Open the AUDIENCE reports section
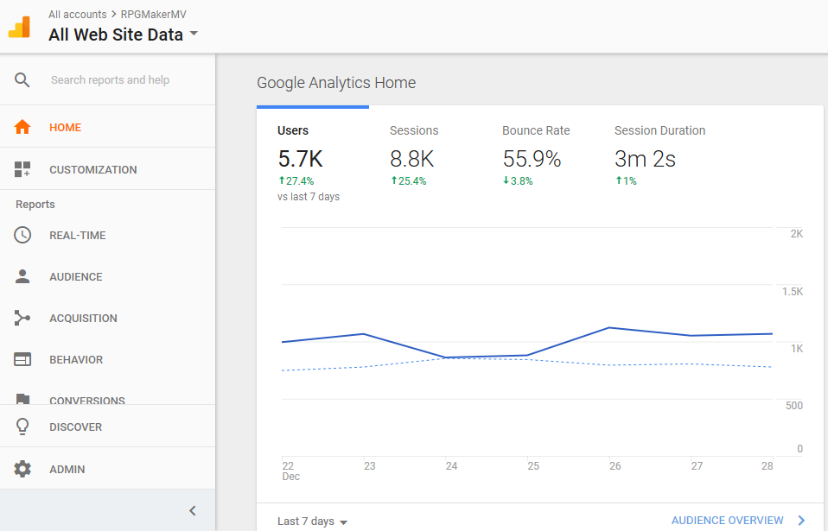828x531 pixels. [x=108, y=277]
